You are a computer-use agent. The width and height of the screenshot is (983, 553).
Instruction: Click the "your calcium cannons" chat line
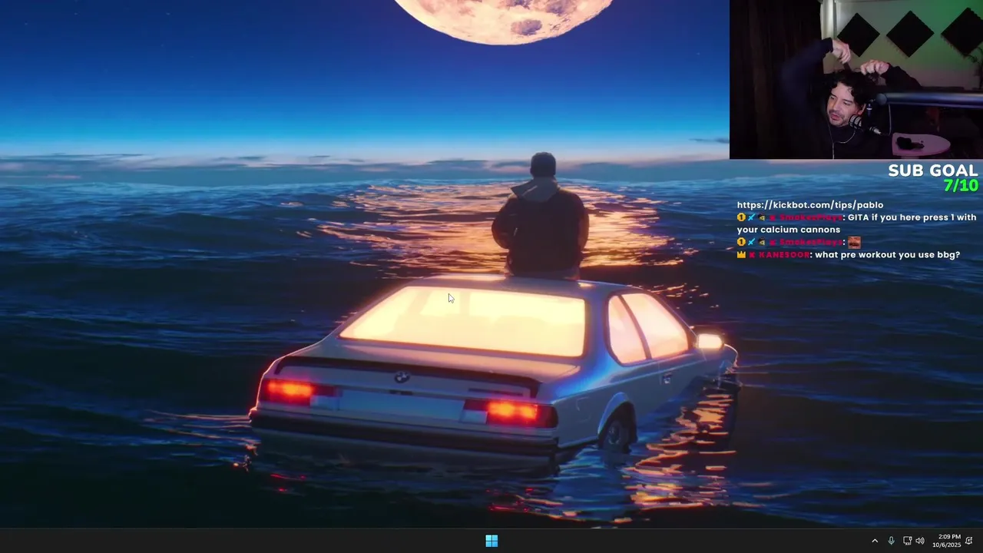coord(789,230)
